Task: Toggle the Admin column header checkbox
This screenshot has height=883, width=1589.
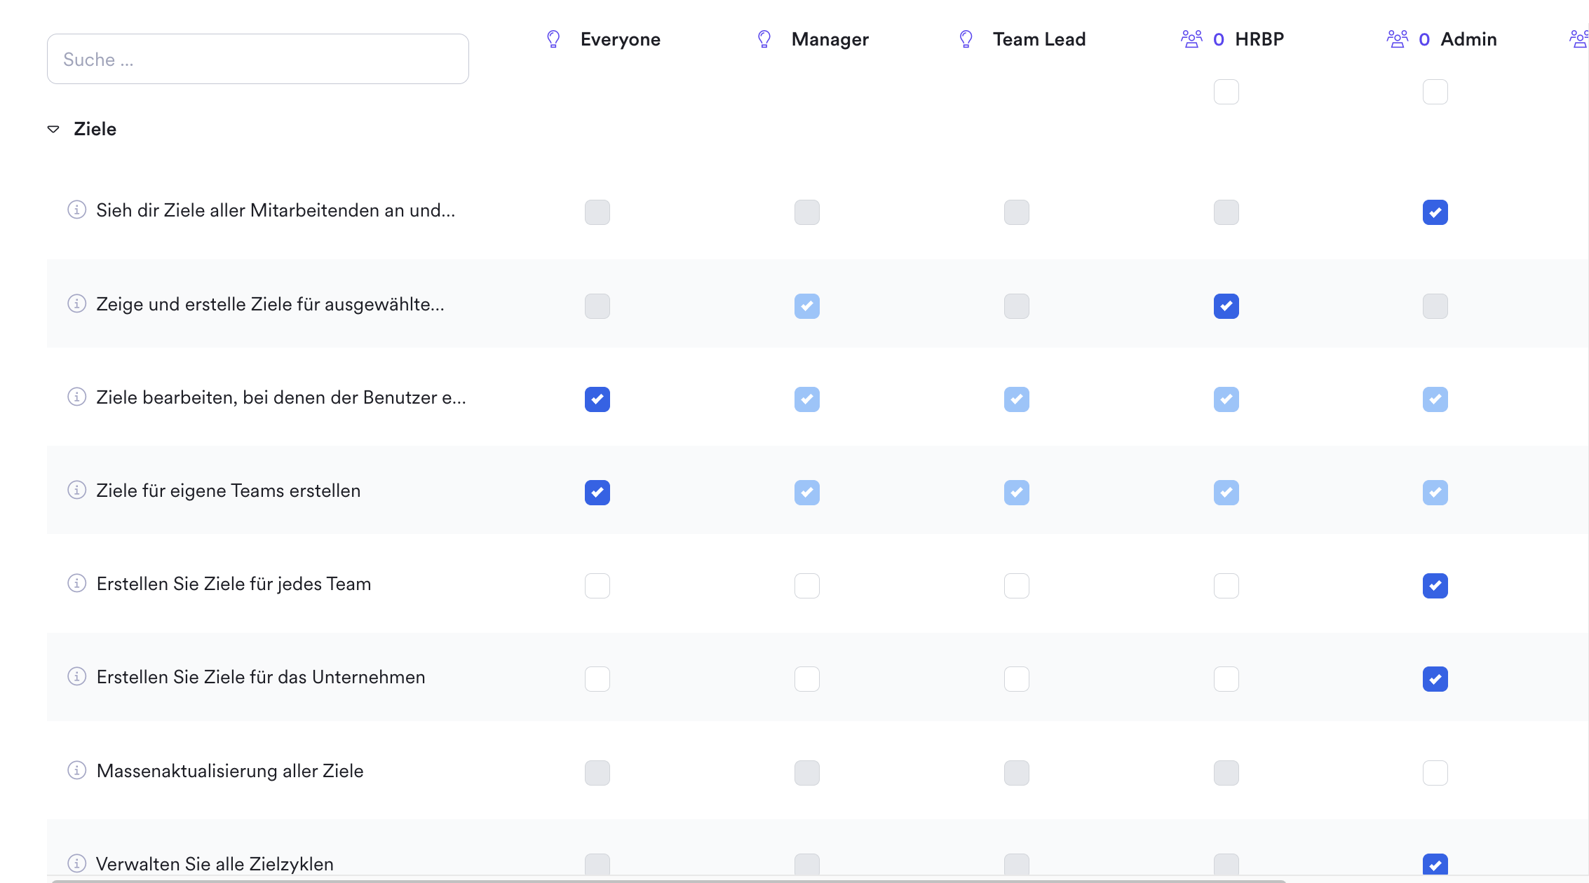Action: tap(1435, 92)
